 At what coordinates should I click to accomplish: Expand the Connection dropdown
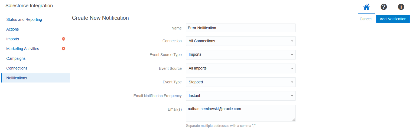[240, 41]
